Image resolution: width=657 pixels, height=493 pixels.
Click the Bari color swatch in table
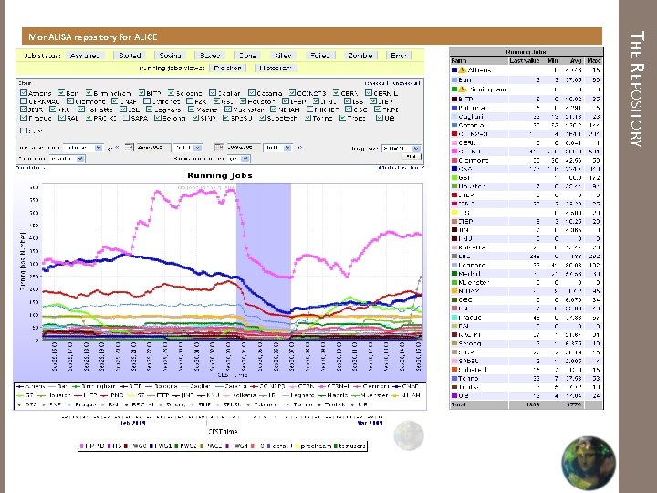pos(454,79)
